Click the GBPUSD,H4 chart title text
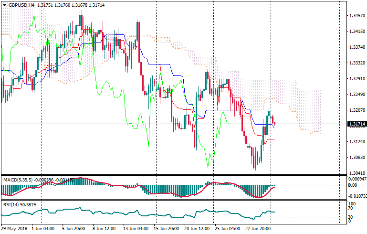367x234 pixels. tap(21, 5)
